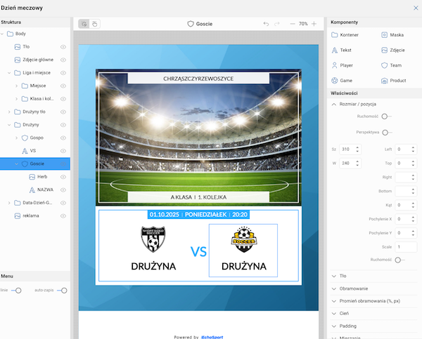The width and height of the screenshot is (422, 339).
Task: Add a Game component
Action: [342, 81]
